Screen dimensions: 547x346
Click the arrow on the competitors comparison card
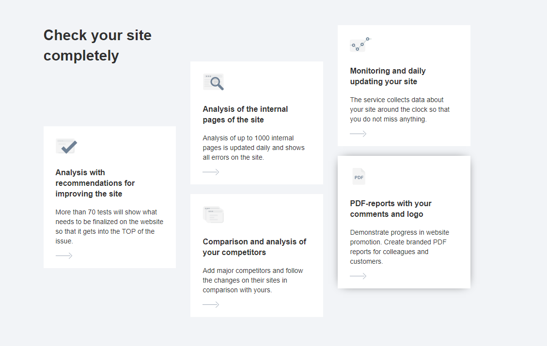[211, 304]
